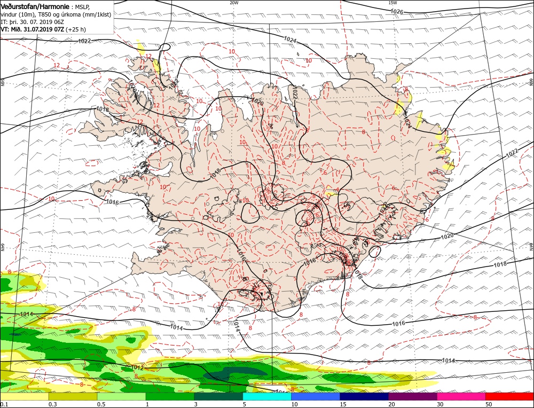534x408 pixels.
Task: Click the blue 10–15 mm legend swatch
Action: (x=316, y=396)
